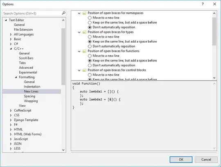Open Experimental settings under C/C++
The image size is (221, 167).
[28, 72]
